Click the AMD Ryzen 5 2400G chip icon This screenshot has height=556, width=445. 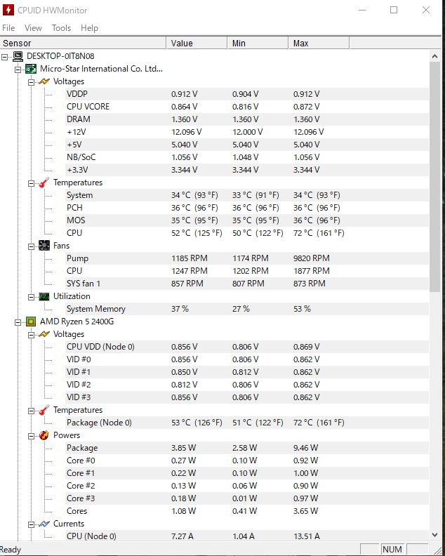pyautogui.click(x=31, y=322)
